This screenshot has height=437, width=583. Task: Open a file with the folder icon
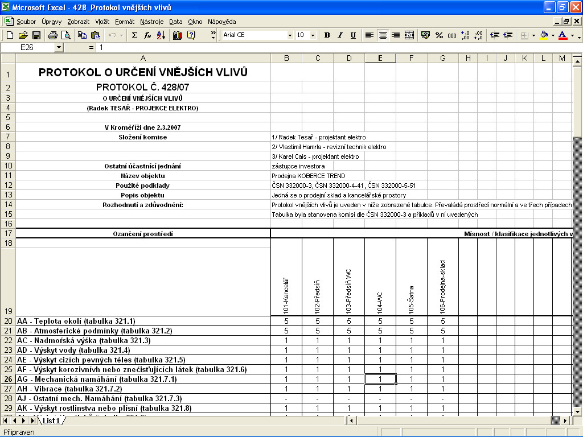point(23,35)
